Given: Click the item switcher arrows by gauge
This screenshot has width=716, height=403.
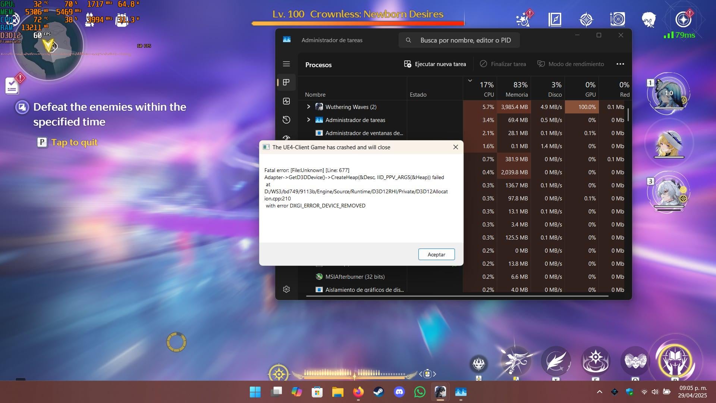Looking at the screenshot, I should pyautogui.click(x=427, y=374).
